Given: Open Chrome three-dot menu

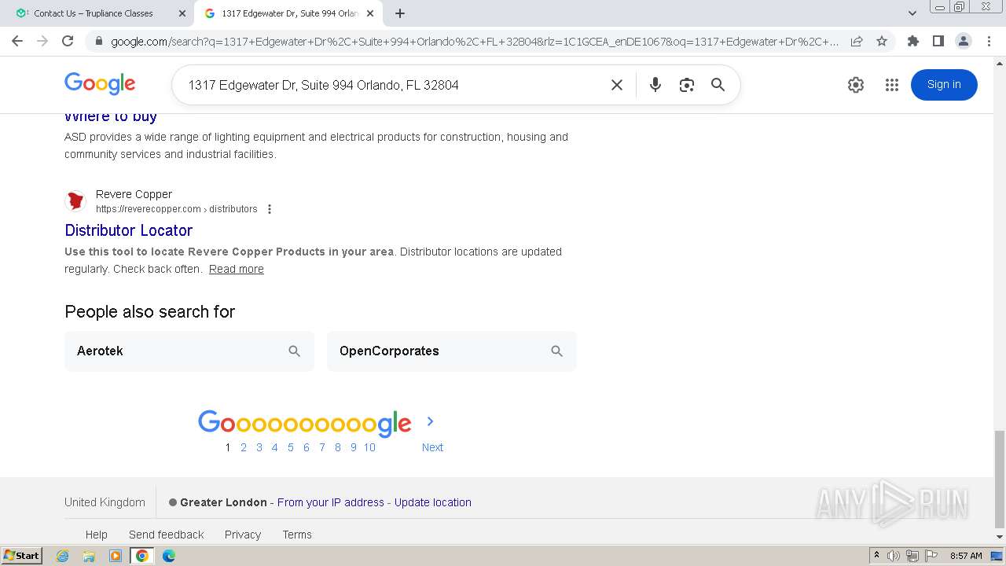Looking at the screenshot, I should (989, 41).
